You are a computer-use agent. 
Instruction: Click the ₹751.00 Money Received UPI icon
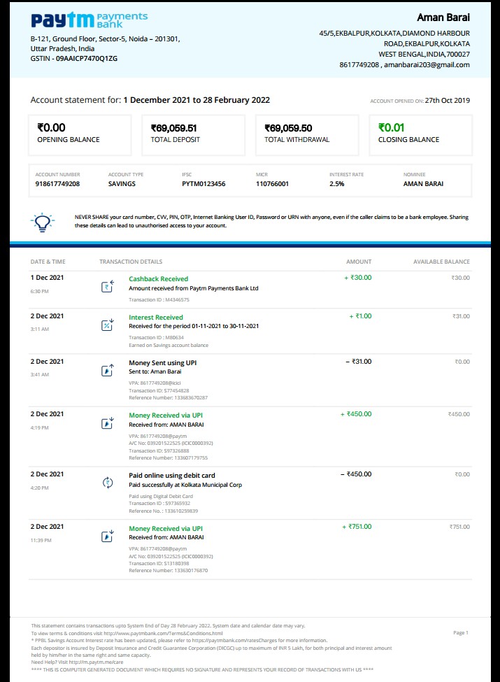click(108, 536)
